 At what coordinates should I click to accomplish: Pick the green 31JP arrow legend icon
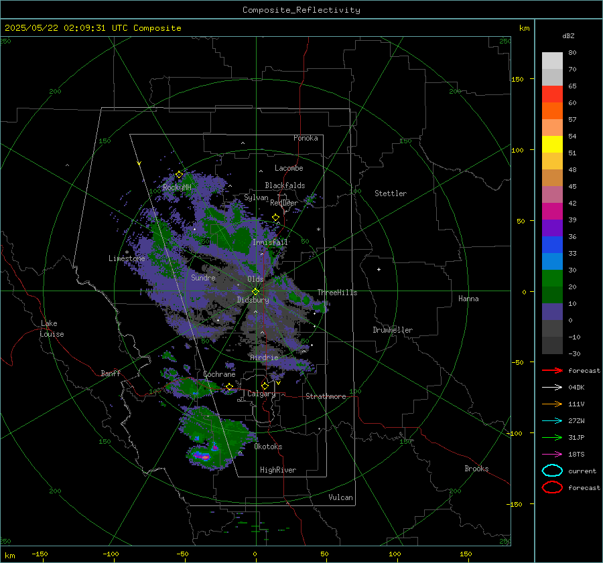[x=552, y=437]
